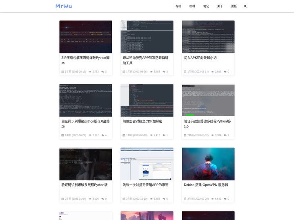Image resolution: width=294 pixels, height=220 pixels.
Task: Click the date text 1年前 (2023-06-10)
Action: click(x=137, y=135)
